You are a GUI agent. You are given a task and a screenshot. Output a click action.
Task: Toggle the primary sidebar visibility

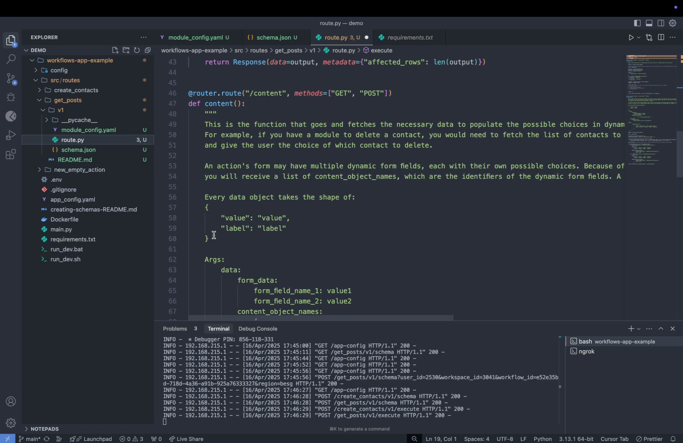[637, 23]
